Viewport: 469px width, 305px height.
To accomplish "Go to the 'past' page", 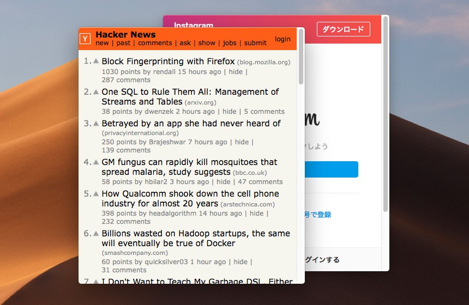I will click(123, 43).
